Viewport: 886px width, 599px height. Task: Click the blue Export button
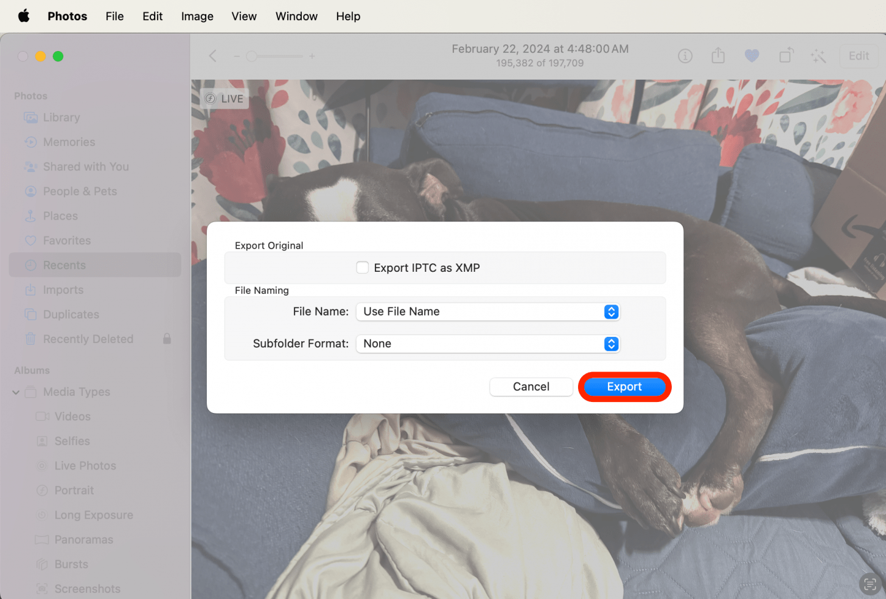click(624, 387)
